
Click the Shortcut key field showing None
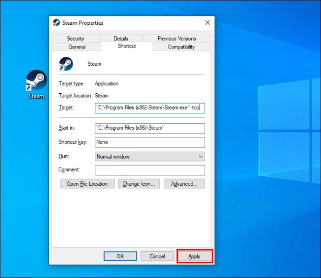tap(150, 142)
